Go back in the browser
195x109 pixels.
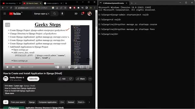tap(3, 8)
